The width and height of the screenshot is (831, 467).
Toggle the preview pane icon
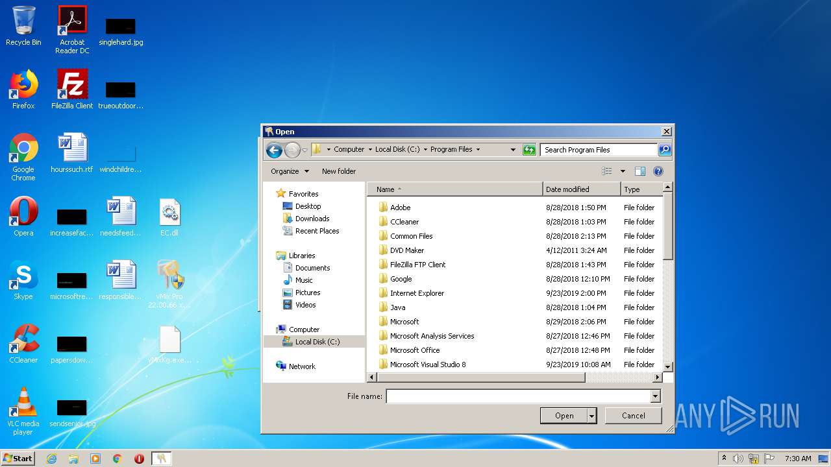point(640,171)
